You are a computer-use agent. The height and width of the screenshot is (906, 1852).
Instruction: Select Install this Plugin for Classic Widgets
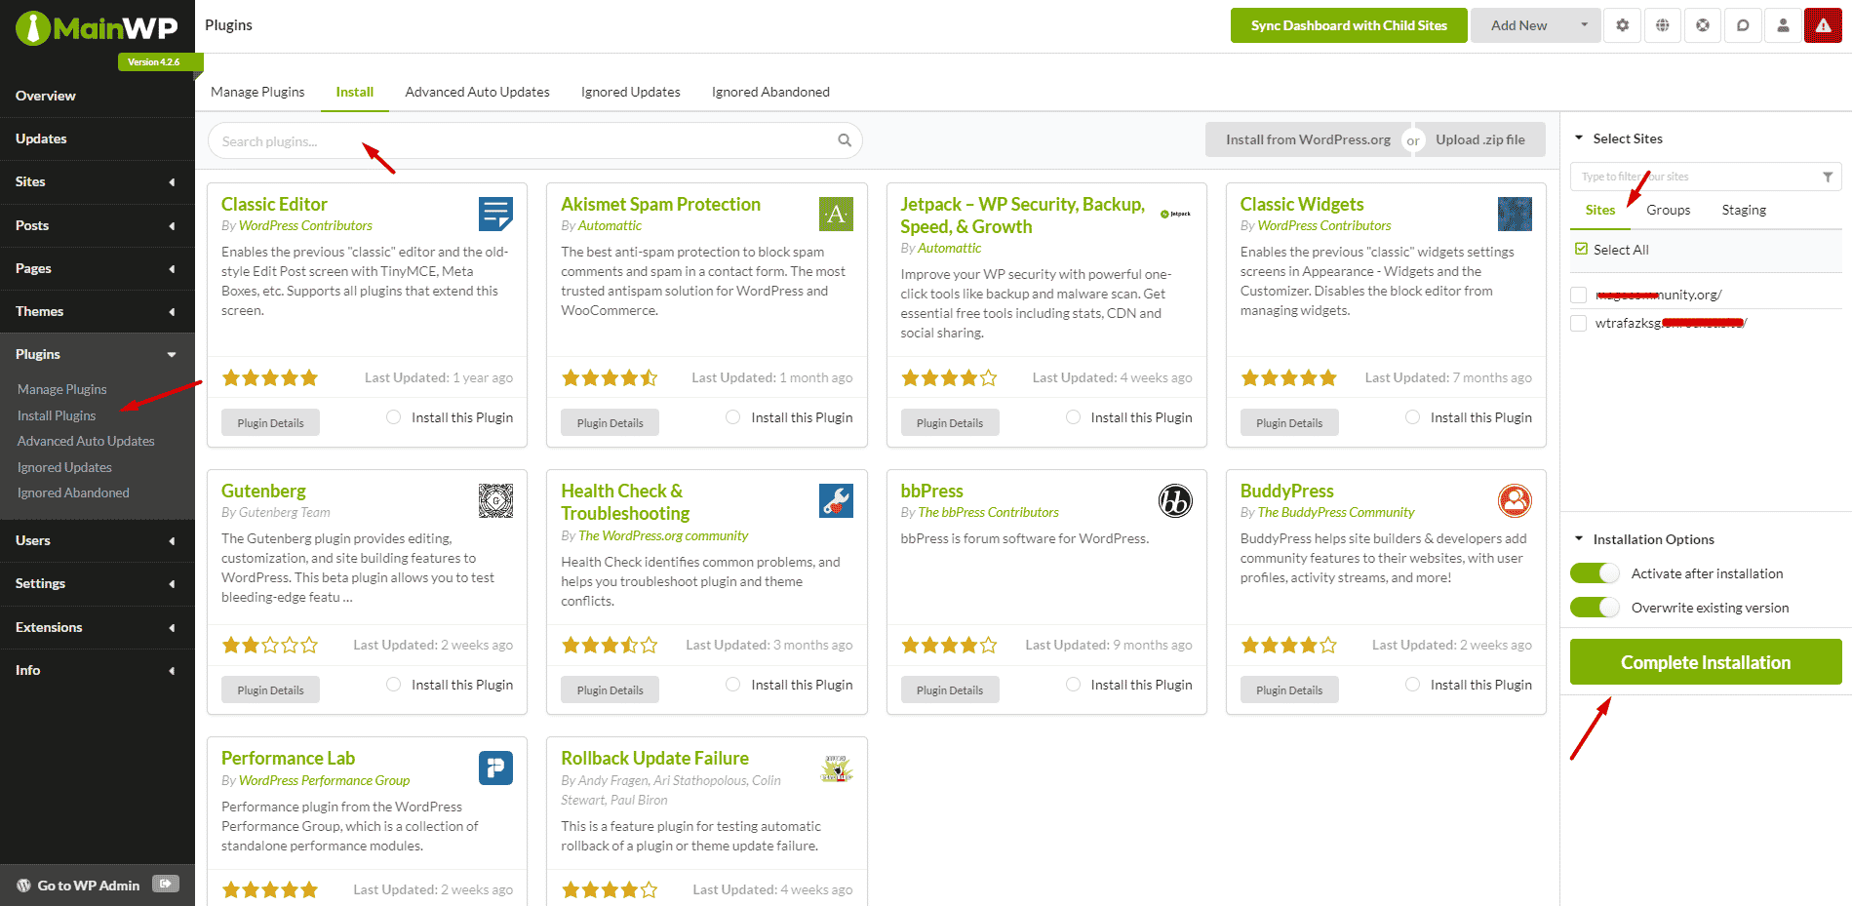pos(1412,417)
